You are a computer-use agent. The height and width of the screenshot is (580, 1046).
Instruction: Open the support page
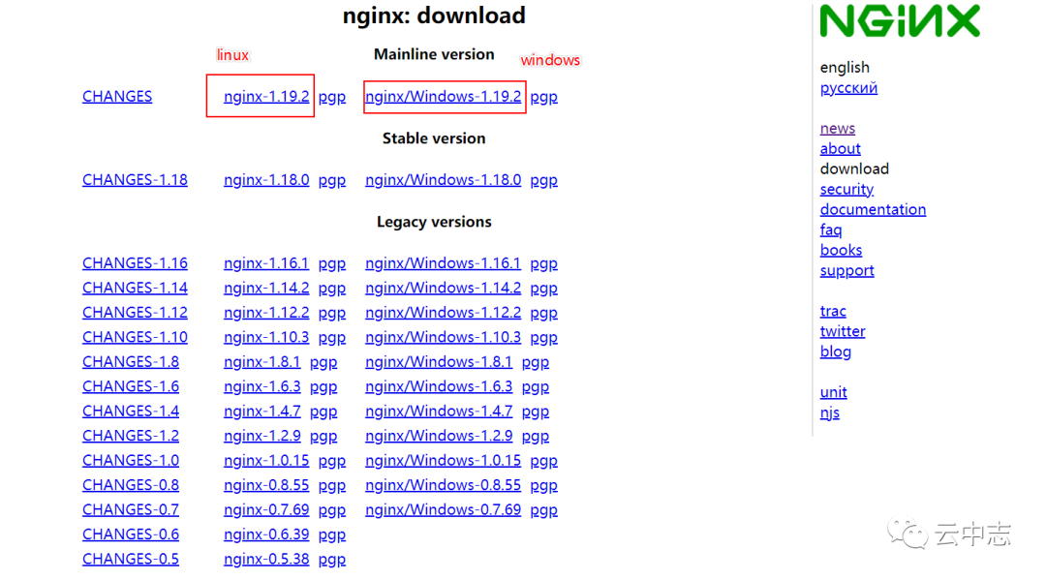(846, 271)
